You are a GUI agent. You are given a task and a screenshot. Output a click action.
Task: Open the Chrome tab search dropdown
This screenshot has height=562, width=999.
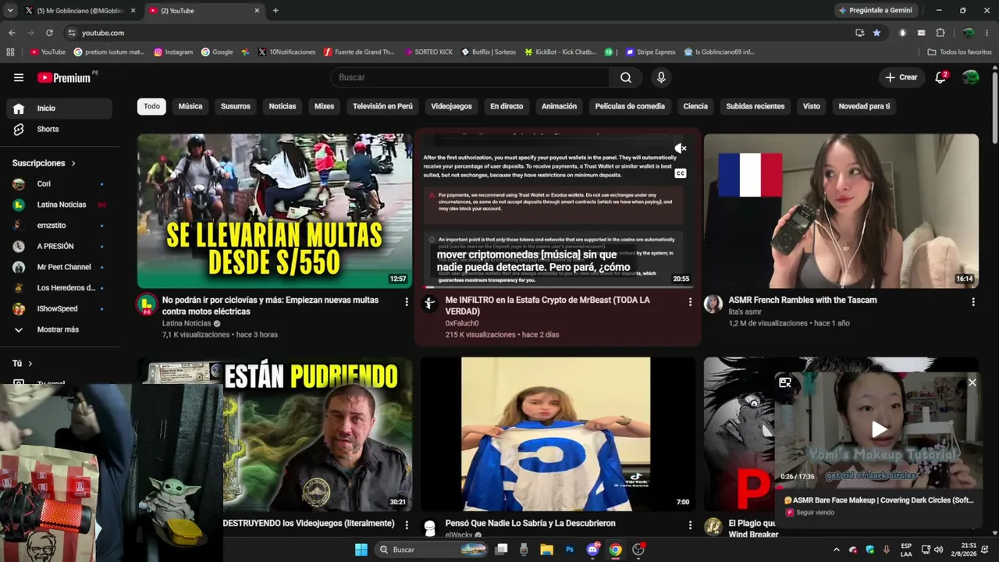[x=10, y=11]
